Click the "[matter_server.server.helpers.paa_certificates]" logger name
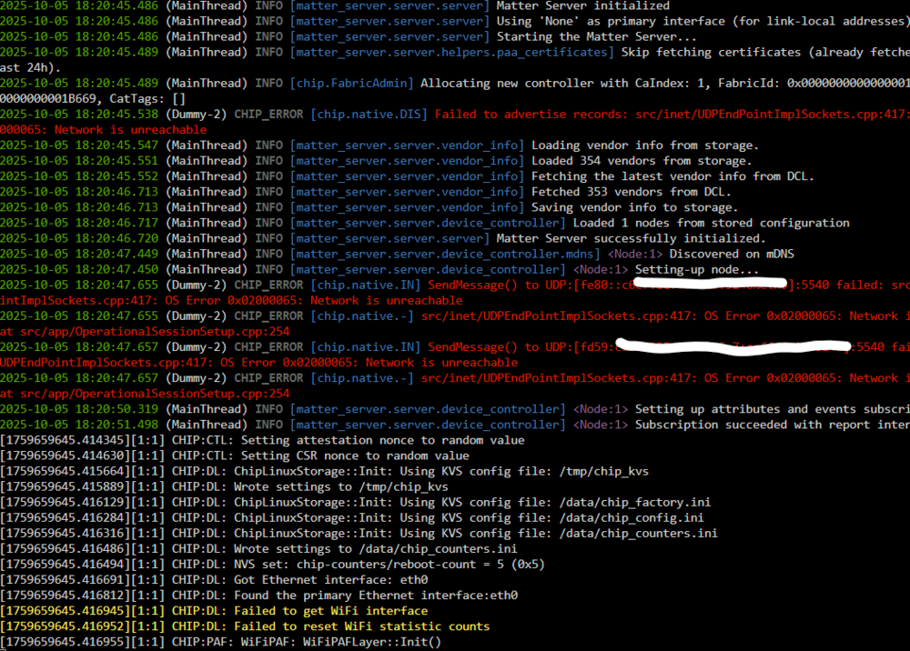This screenshot has height=651, width=910. [451, 52]
